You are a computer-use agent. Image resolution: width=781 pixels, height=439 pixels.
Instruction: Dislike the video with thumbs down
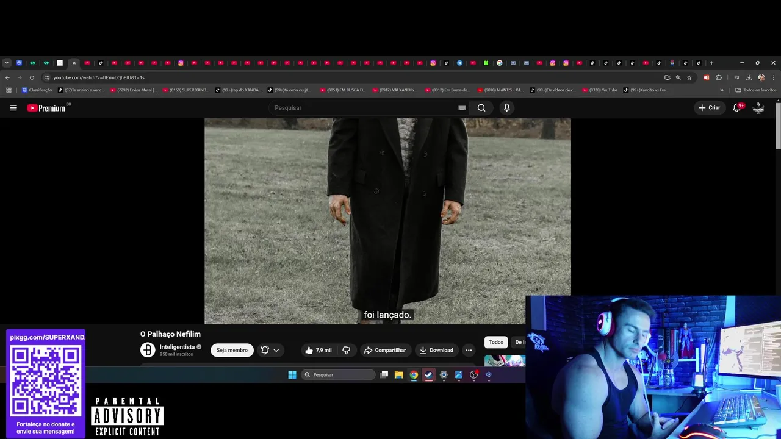tap(346, 350)
